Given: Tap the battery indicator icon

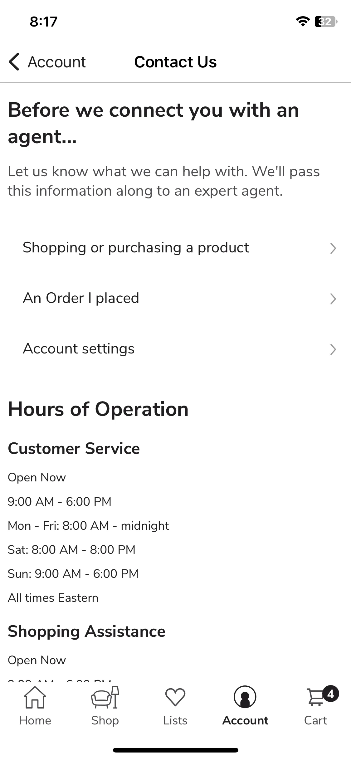Looking at the screenshot, I should coord(326,22).
